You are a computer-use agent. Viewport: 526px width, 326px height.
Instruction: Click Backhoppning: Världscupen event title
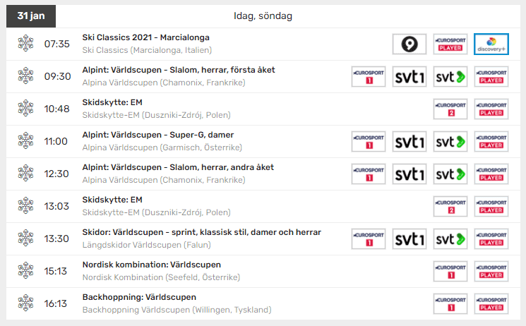pyautogui.click(x=140, y=297)
